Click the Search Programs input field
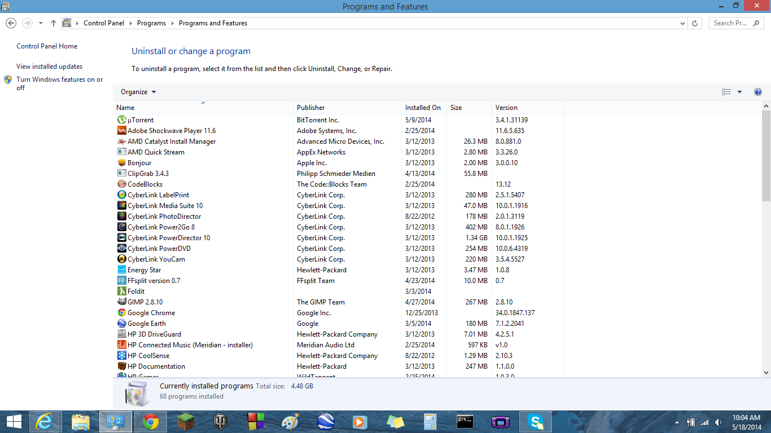 pos(736,23)
